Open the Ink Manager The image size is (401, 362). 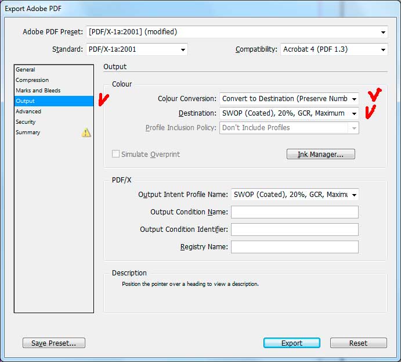(x=321, y=154)
